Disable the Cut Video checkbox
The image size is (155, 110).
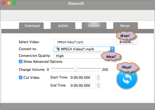point(21,77)
